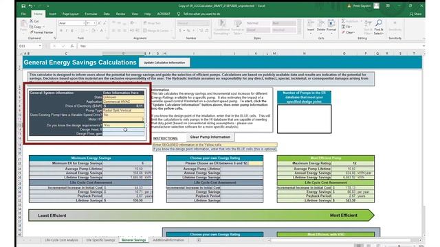Viewport: 440px width, 247px height.
Task: Switch to the Formulas tab
Action: point(91,14)
